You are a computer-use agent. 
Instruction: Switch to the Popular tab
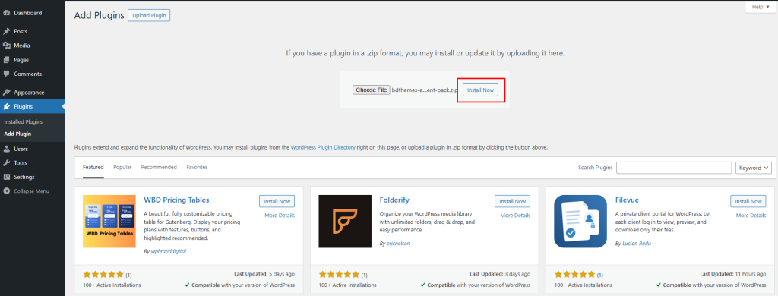(122, 168)
